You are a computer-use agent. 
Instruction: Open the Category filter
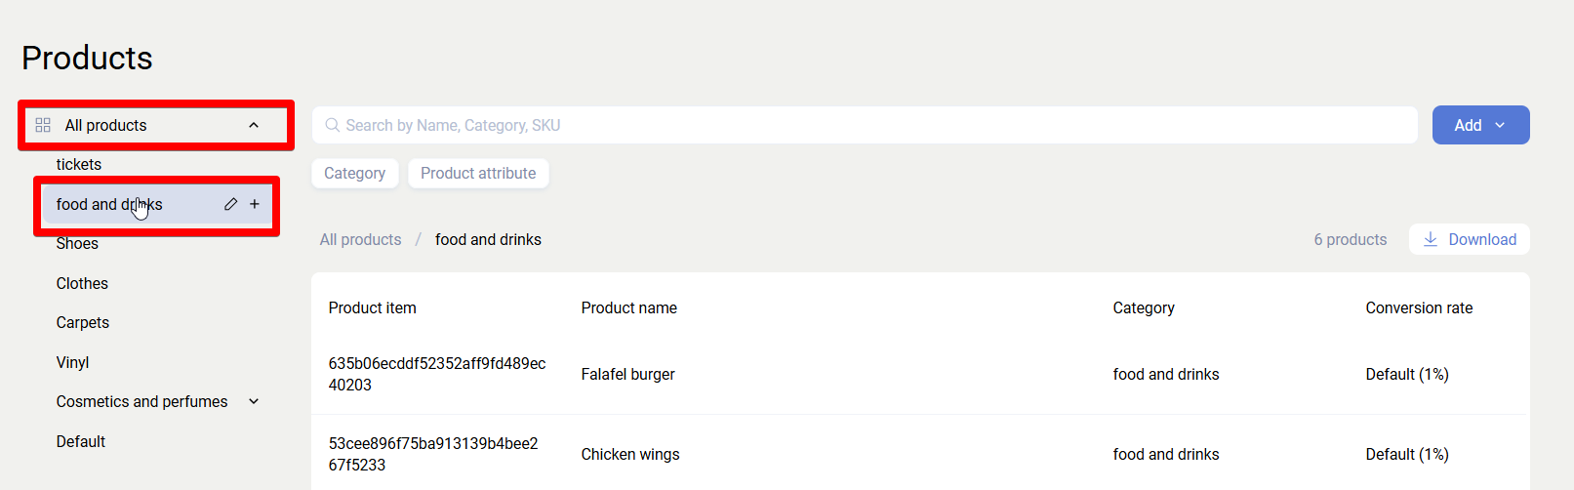(x=354, y=173)
